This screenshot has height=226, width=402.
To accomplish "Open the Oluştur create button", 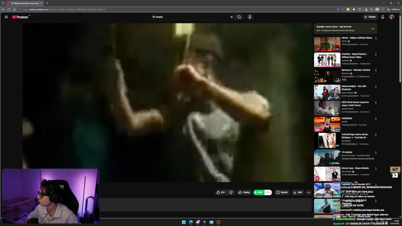I will point(370,17).
